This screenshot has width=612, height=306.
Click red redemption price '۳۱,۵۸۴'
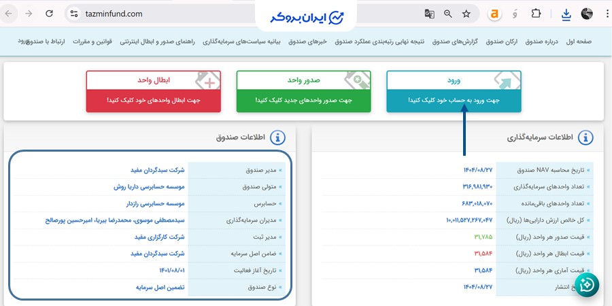tap(483, 254)
